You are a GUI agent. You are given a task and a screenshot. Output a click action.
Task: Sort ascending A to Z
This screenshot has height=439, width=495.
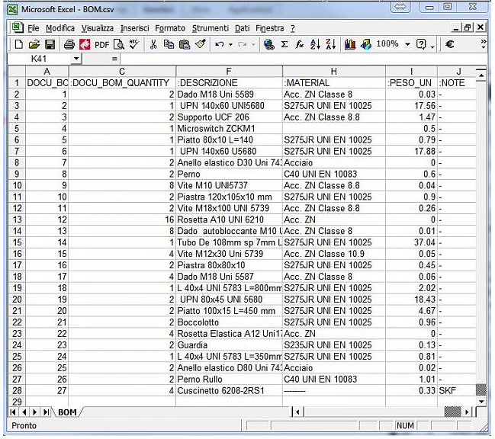pos(315,44)
